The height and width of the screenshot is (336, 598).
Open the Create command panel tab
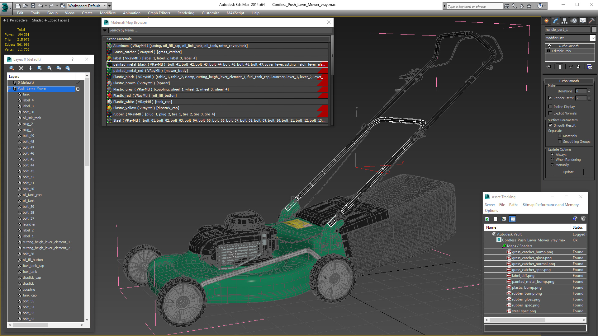click(x=547, y=21)
